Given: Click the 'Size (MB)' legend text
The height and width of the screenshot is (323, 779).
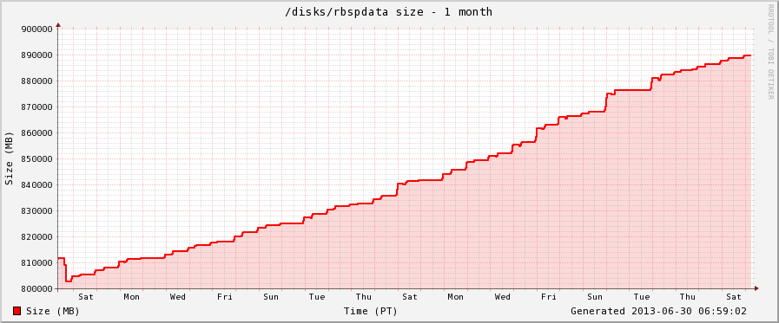Looking at the screenshot, I should [53, 311].
